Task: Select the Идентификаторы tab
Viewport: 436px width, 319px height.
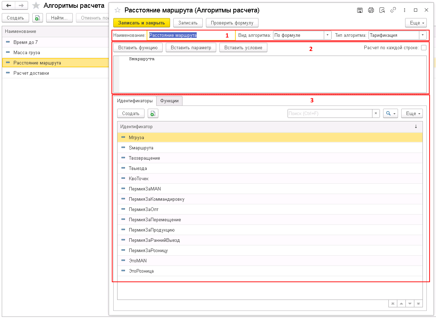Action: 135,101
